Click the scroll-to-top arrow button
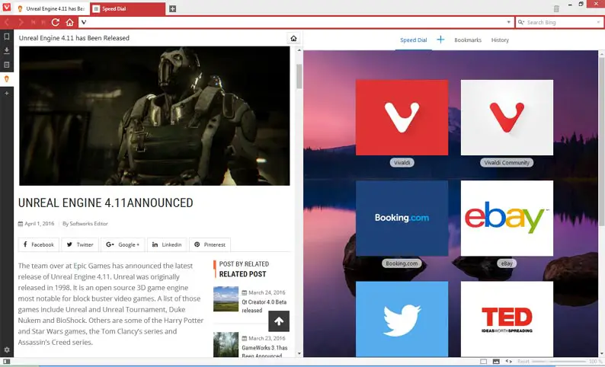The height and width of the screenshot is (367, 605). point(279,321)
